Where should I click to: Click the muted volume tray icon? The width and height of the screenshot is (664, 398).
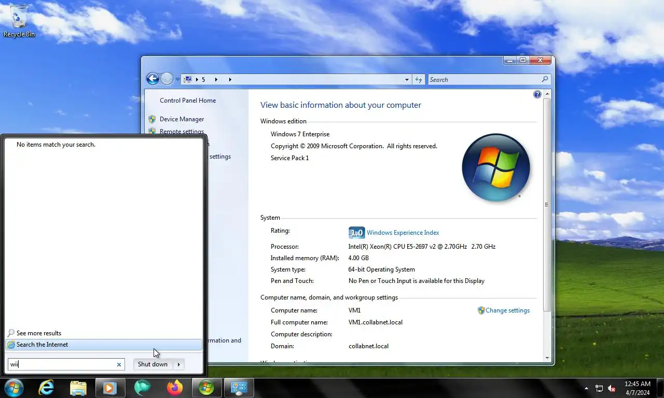pos(612,388)
